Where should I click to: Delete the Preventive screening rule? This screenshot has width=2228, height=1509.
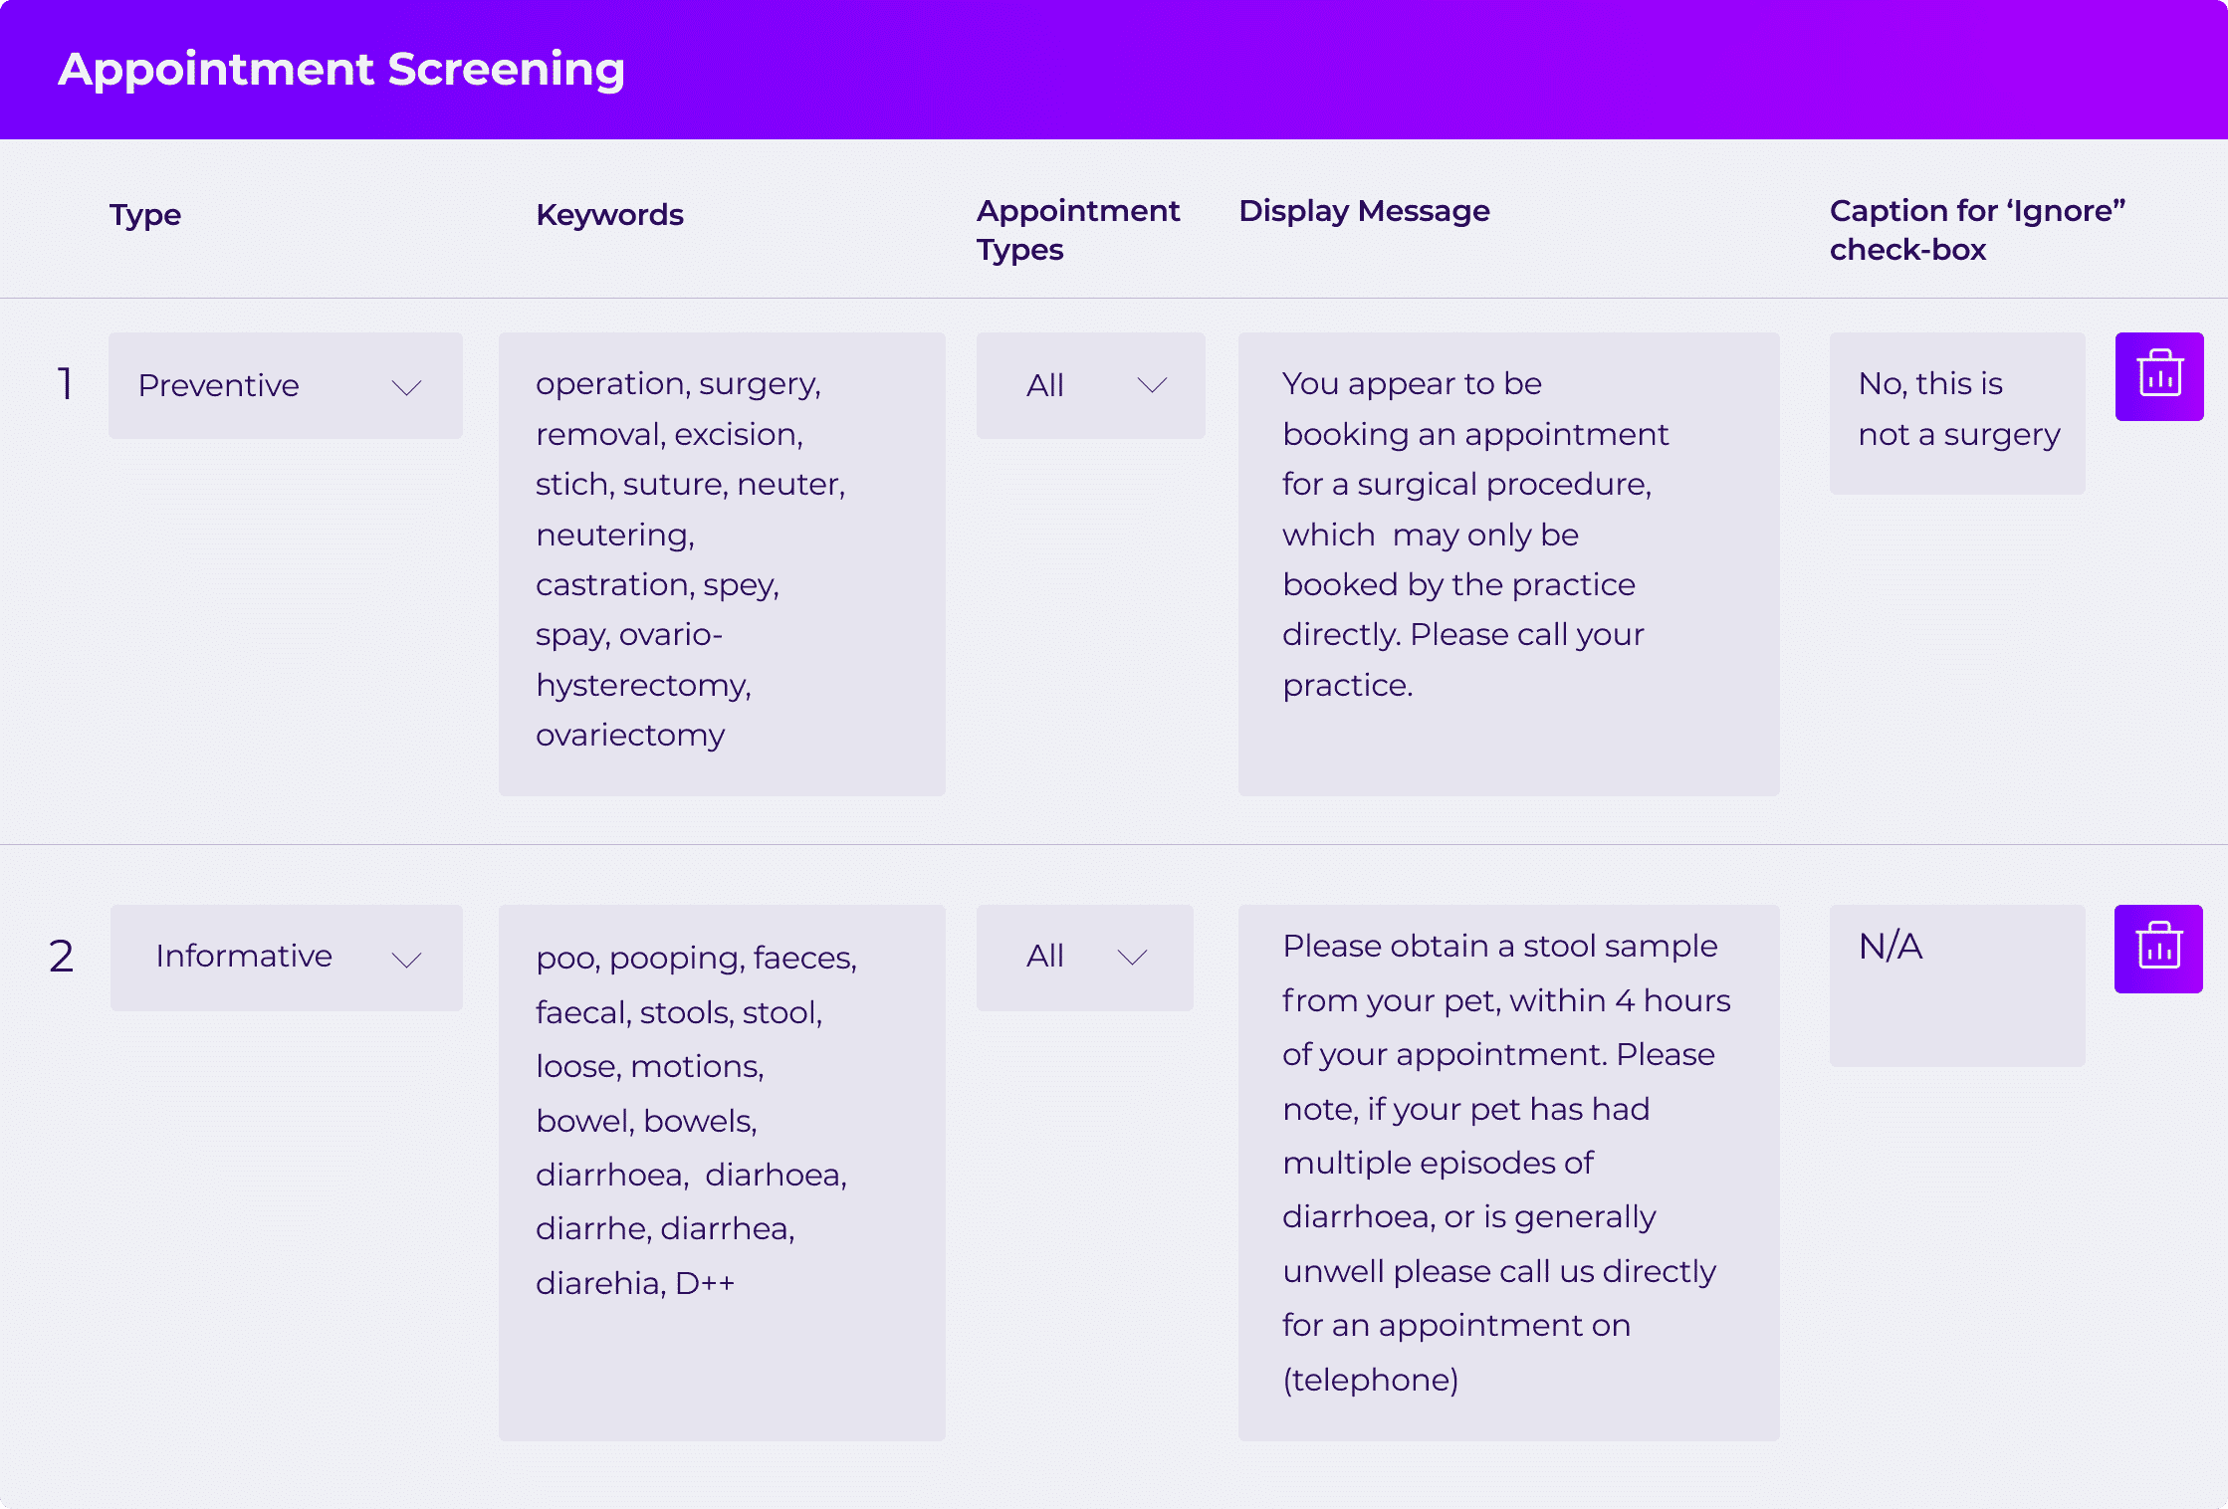2158,375
